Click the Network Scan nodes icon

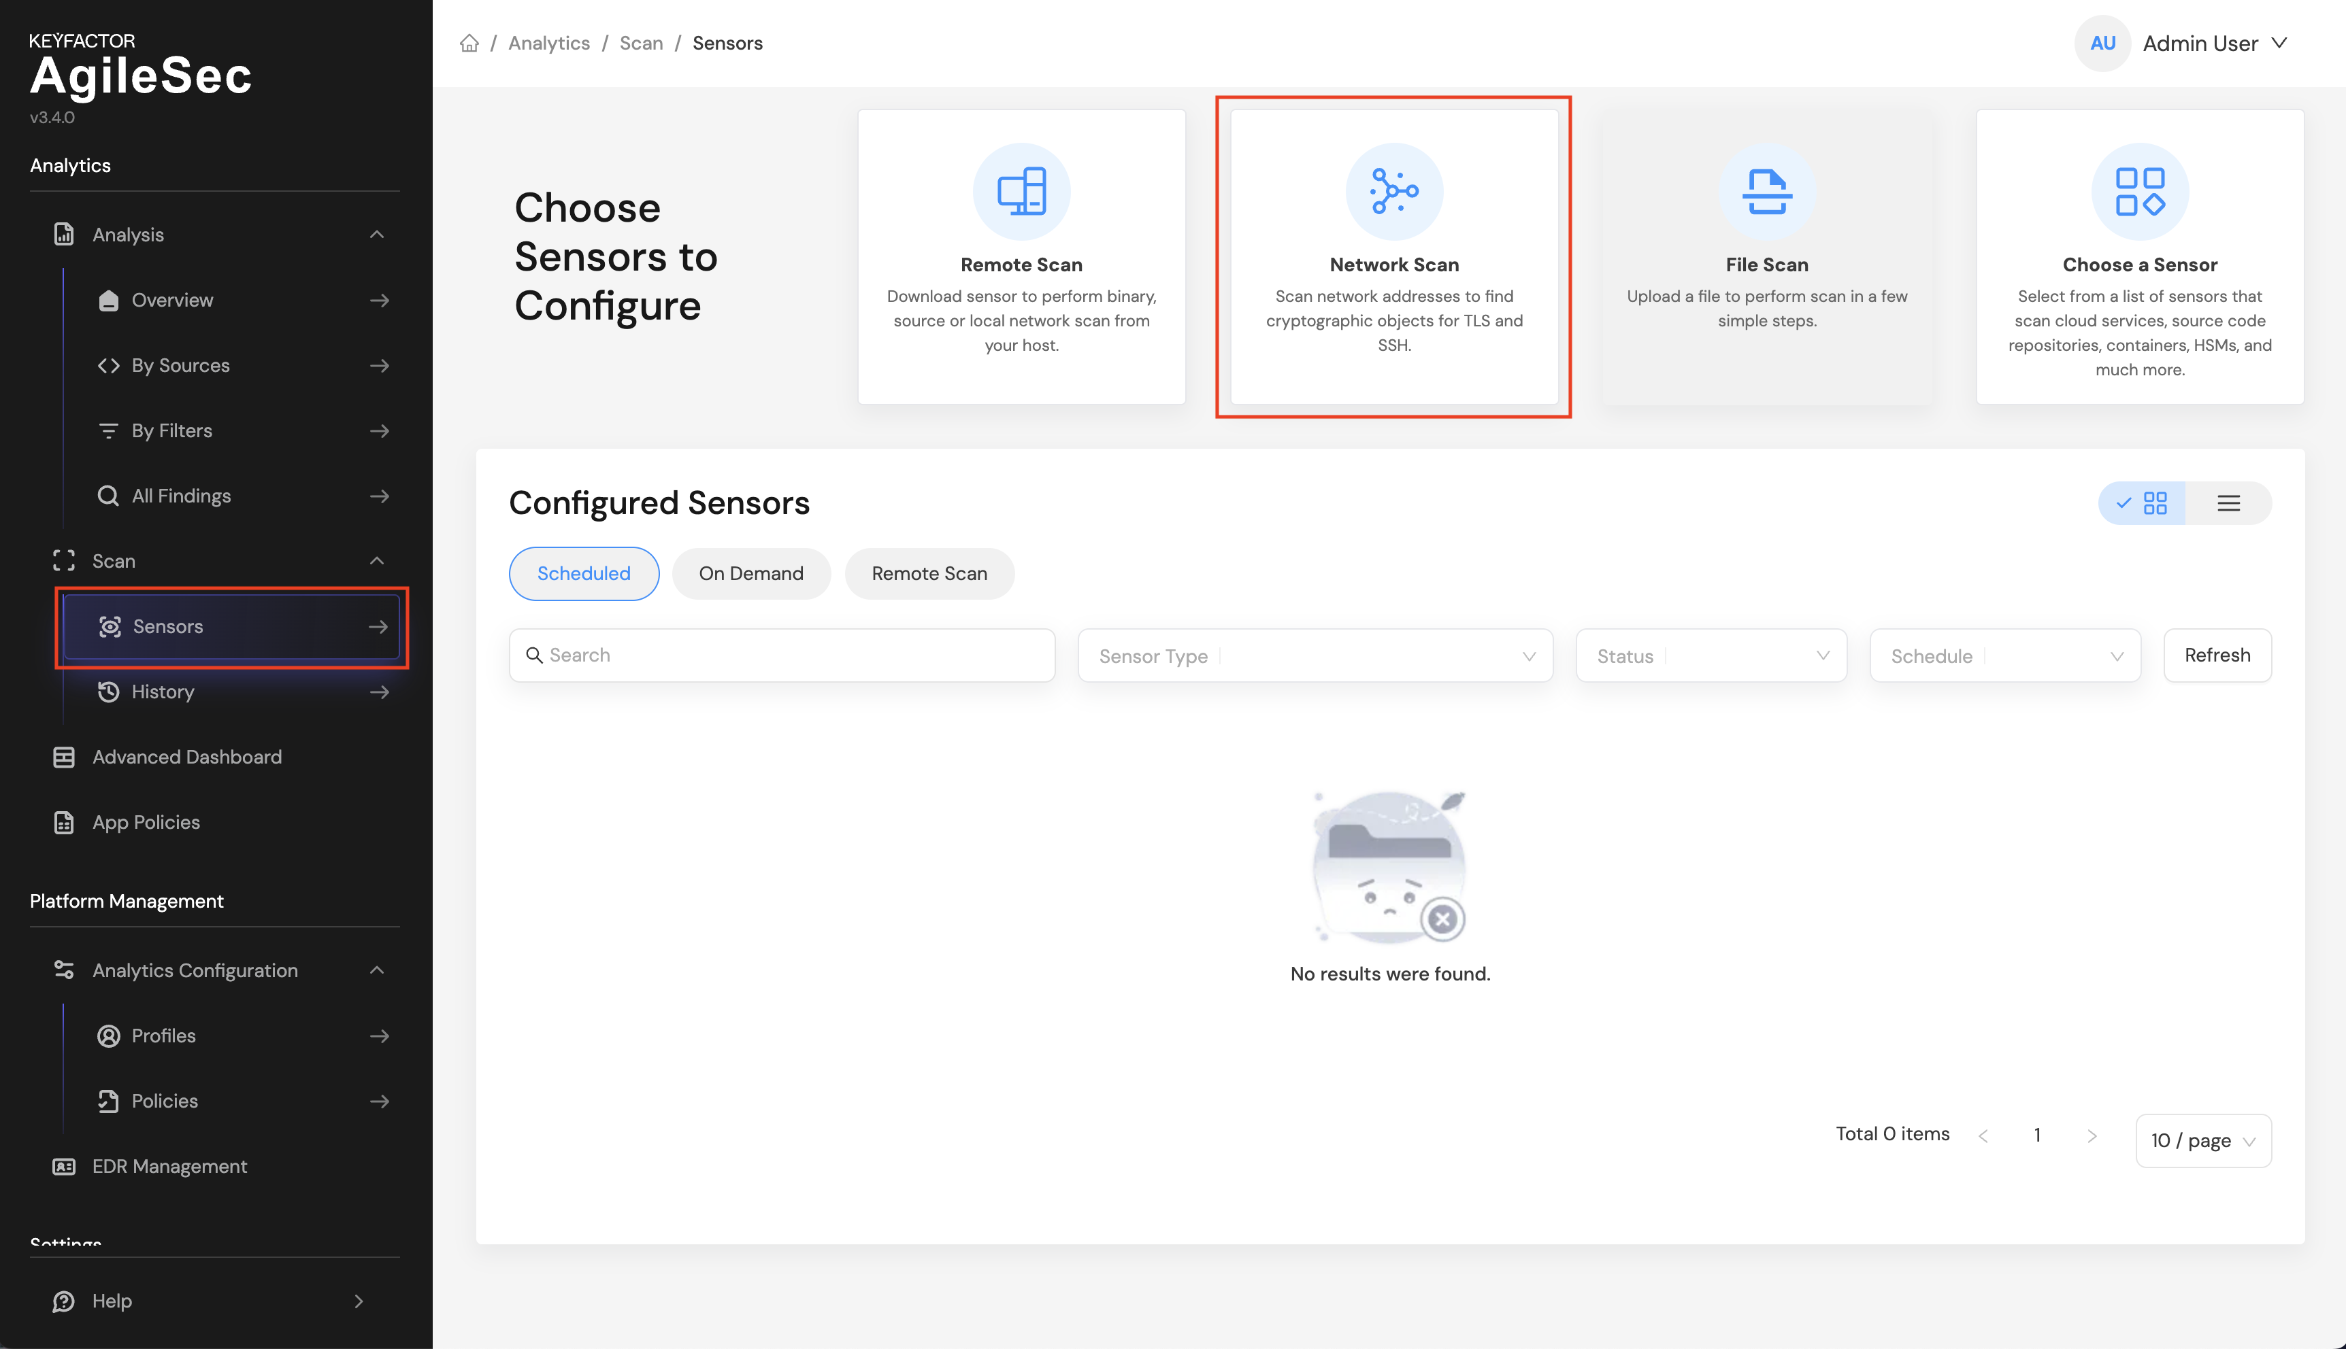pos(1393,191)
